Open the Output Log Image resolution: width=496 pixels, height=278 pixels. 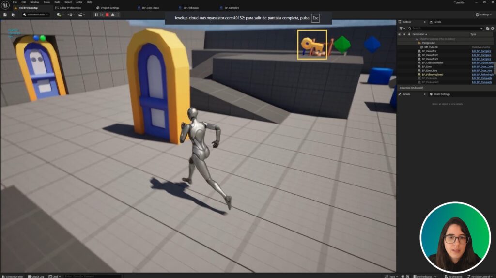point(36,276)
